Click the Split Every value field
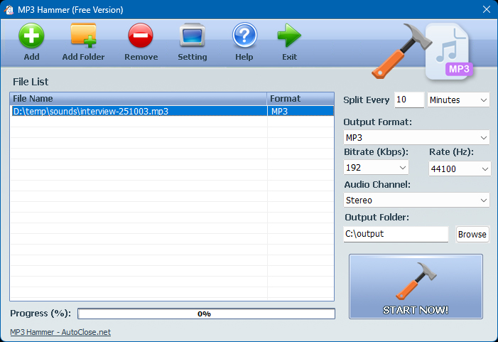Image resolution: width=498 pixels, height=342 pixels. [408, 100]
